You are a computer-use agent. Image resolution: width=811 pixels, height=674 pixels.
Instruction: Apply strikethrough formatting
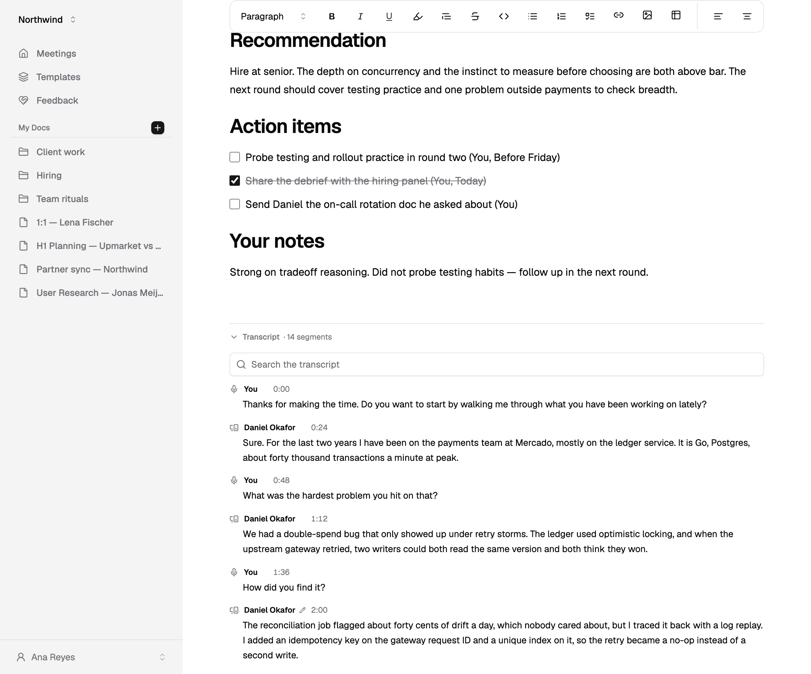pyautogui.click(x=475, y=16)
